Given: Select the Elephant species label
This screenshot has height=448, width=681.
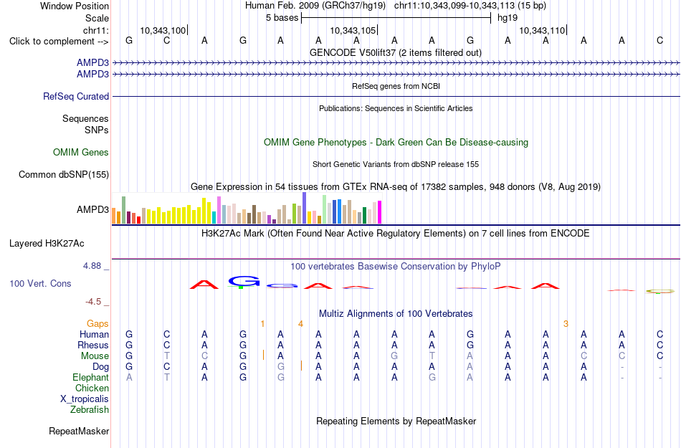Looking at the screenshot, I should (90, 377).
